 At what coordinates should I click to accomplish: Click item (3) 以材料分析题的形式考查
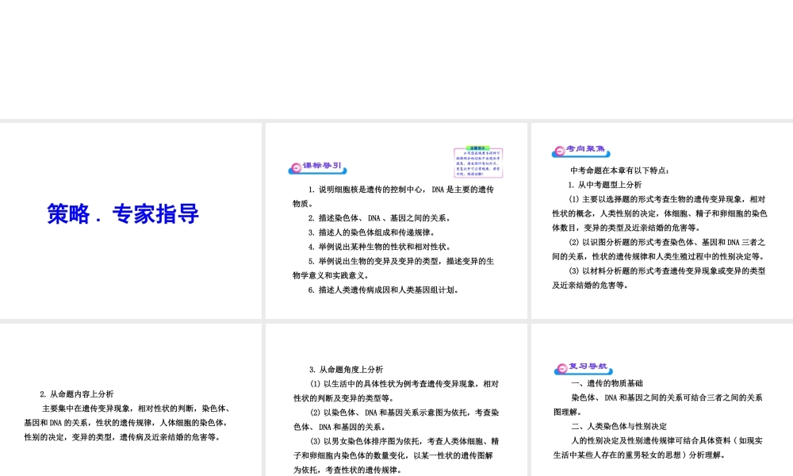click(x=660, y=278)
